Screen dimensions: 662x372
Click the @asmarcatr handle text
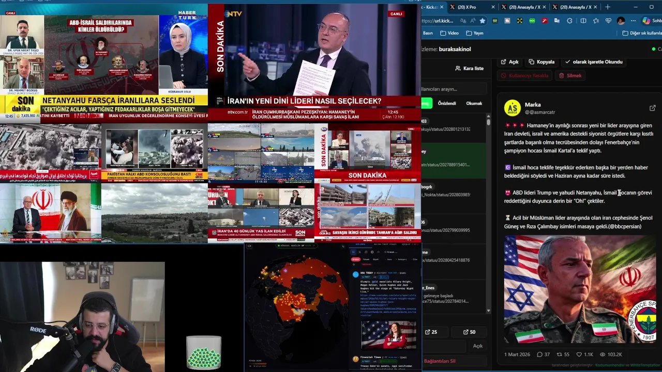(540, 112)
